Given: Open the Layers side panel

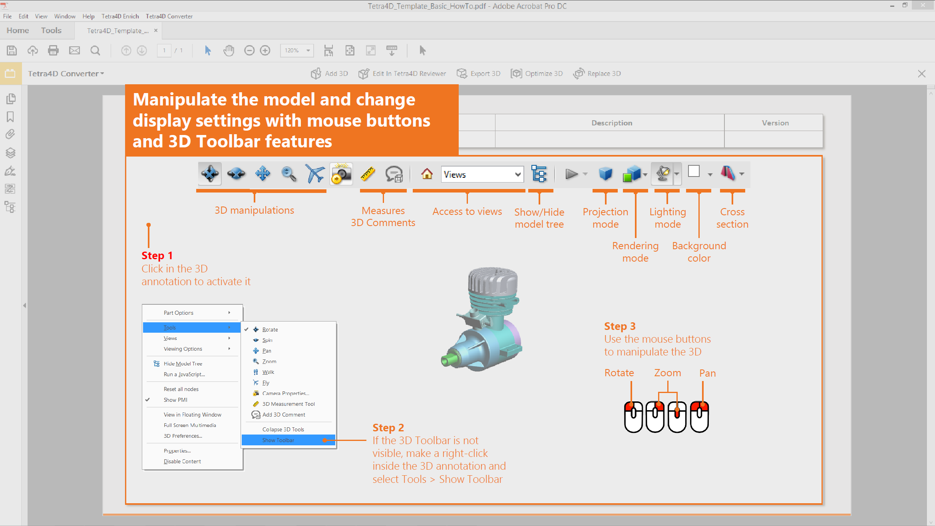Looking at the screenshot, I should coord(10,153).
